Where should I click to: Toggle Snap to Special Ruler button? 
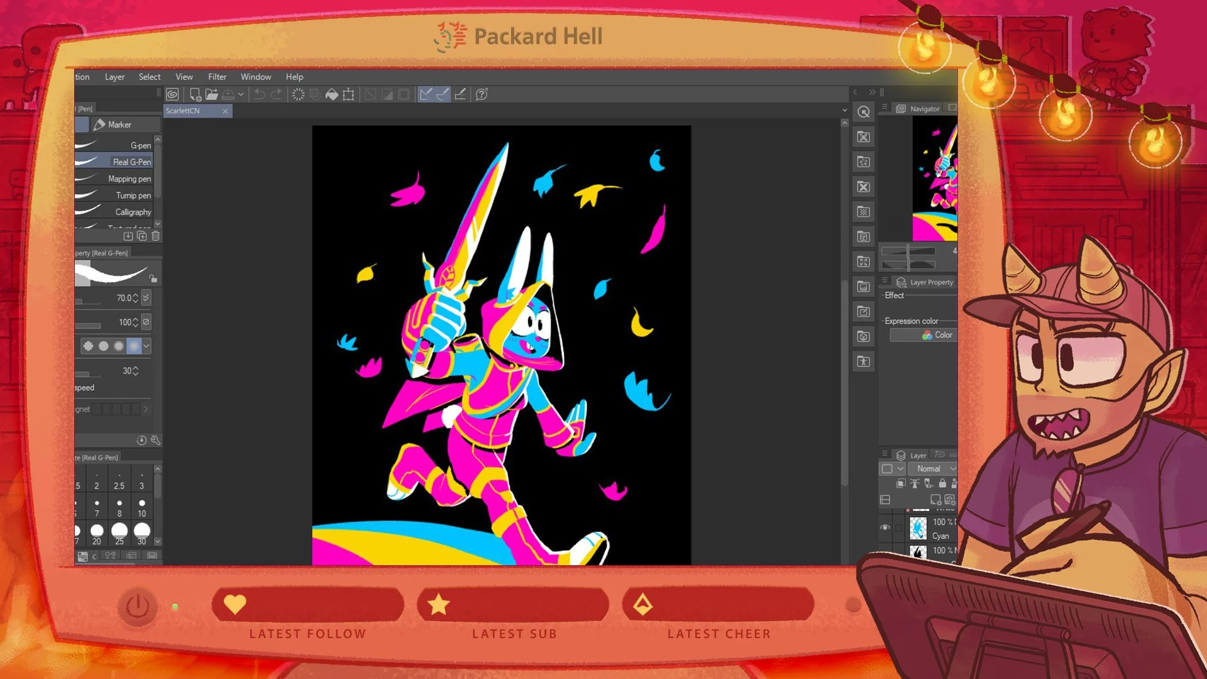tap(443, 94)
